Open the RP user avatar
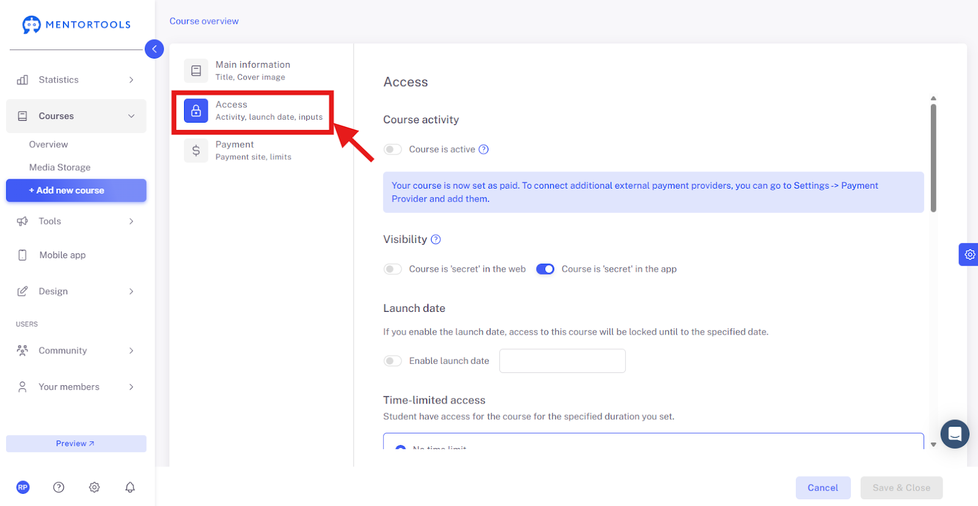This screenshot has width=978, height=506. (23, 487)
